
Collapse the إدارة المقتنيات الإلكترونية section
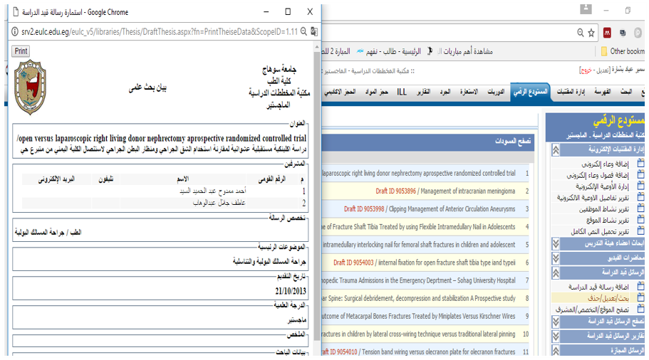[x=556, y=150]
